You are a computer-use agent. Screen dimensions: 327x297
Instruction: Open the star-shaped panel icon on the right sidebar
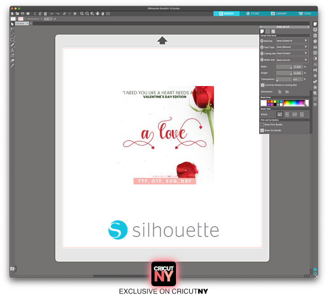315,87
